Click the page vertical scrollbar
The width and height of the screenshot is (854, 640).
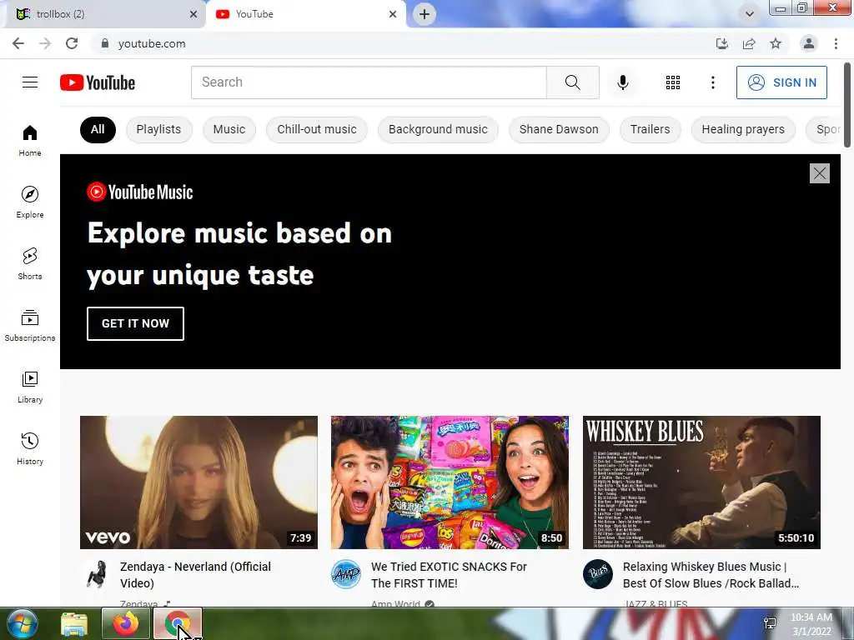click(847, 104)
